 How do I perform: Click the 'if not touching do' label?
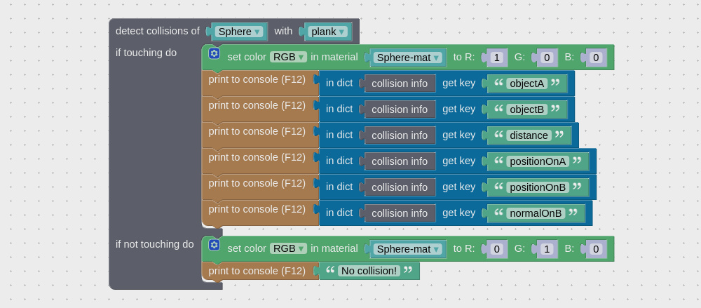(x=155, y=244)
